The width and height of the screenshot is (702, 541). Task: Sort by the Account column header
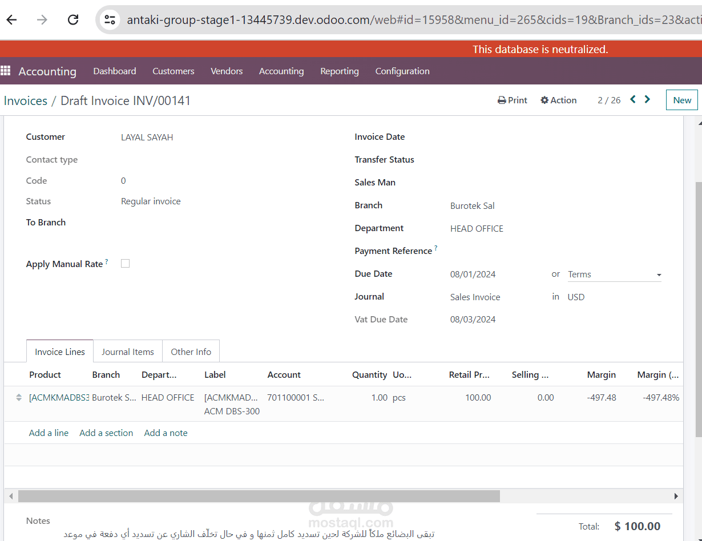click(284, 374)
